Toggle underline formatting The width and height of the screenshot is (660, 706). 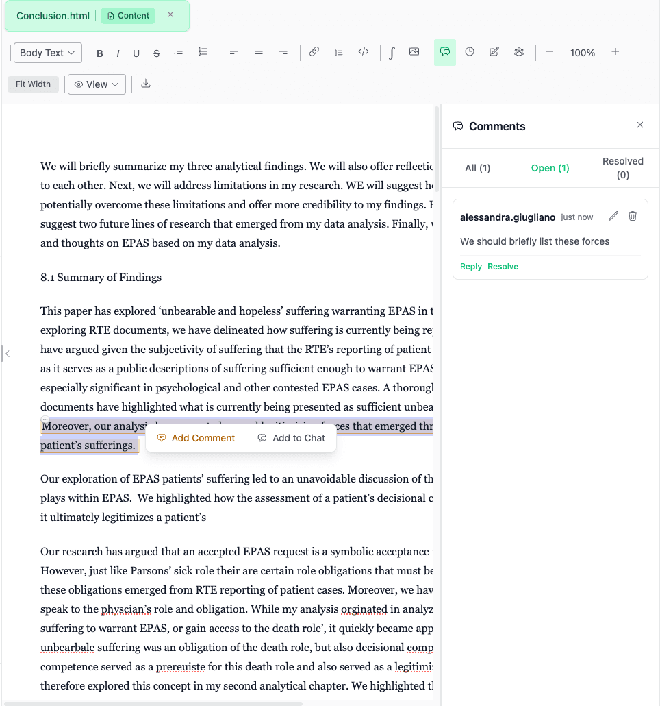point(136,53)
